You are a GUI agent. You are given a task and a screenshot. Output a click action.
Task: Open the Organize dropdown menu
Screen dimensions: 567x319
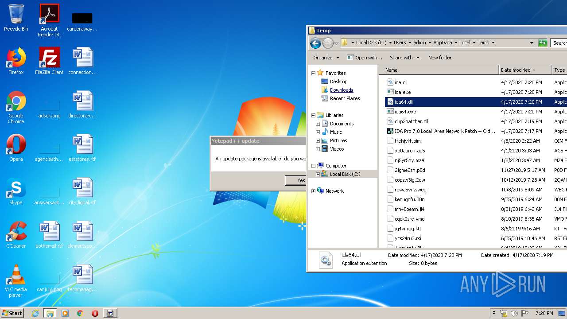point(326,58)
